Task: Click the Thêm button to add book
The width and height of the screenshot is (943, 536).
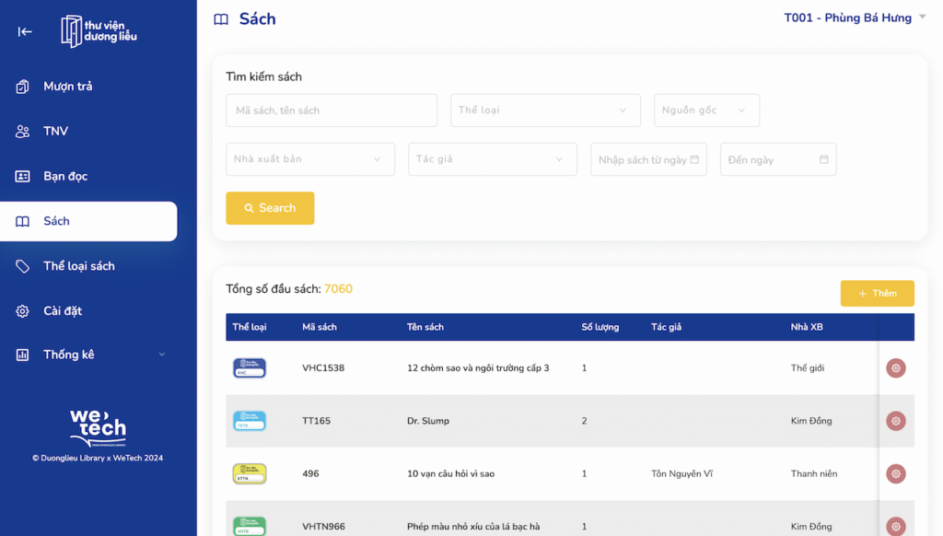Action: click(x=877, y=294)
